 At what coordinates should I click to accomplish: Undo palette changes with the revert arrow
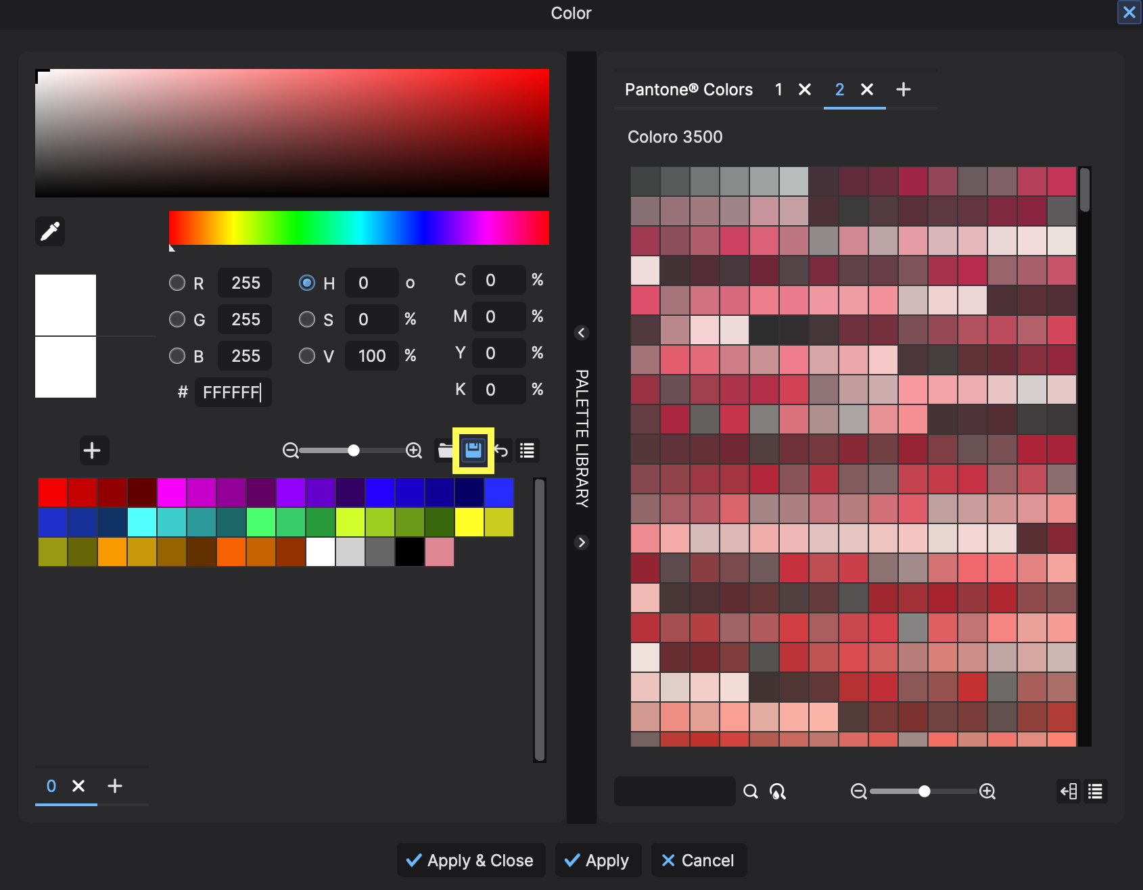coord(500,450)
